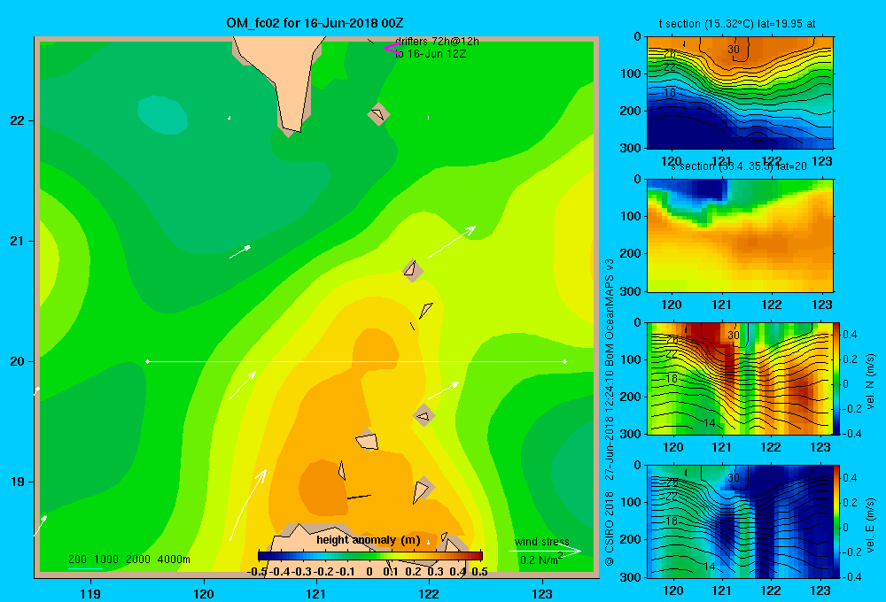This screenshot has height=602, width=886.
Task: Click the 'drifters 72h@12h' label
Action: (x=437, y=42)
